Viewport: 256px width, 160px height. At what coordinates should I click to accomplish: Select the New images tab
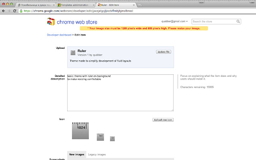[76, 154]
